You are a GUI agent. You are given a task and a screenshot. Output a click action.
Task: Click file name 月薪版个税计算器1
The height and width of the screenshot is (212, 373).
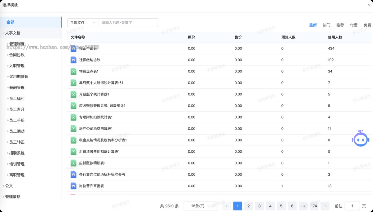(94, 94)
